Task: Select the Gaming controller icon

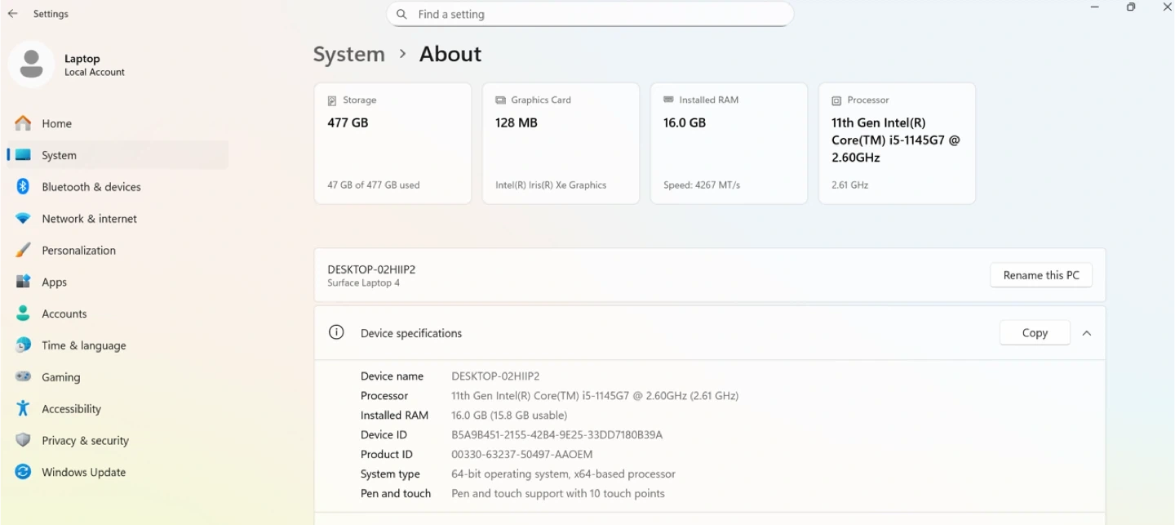Action: point(23,377)
